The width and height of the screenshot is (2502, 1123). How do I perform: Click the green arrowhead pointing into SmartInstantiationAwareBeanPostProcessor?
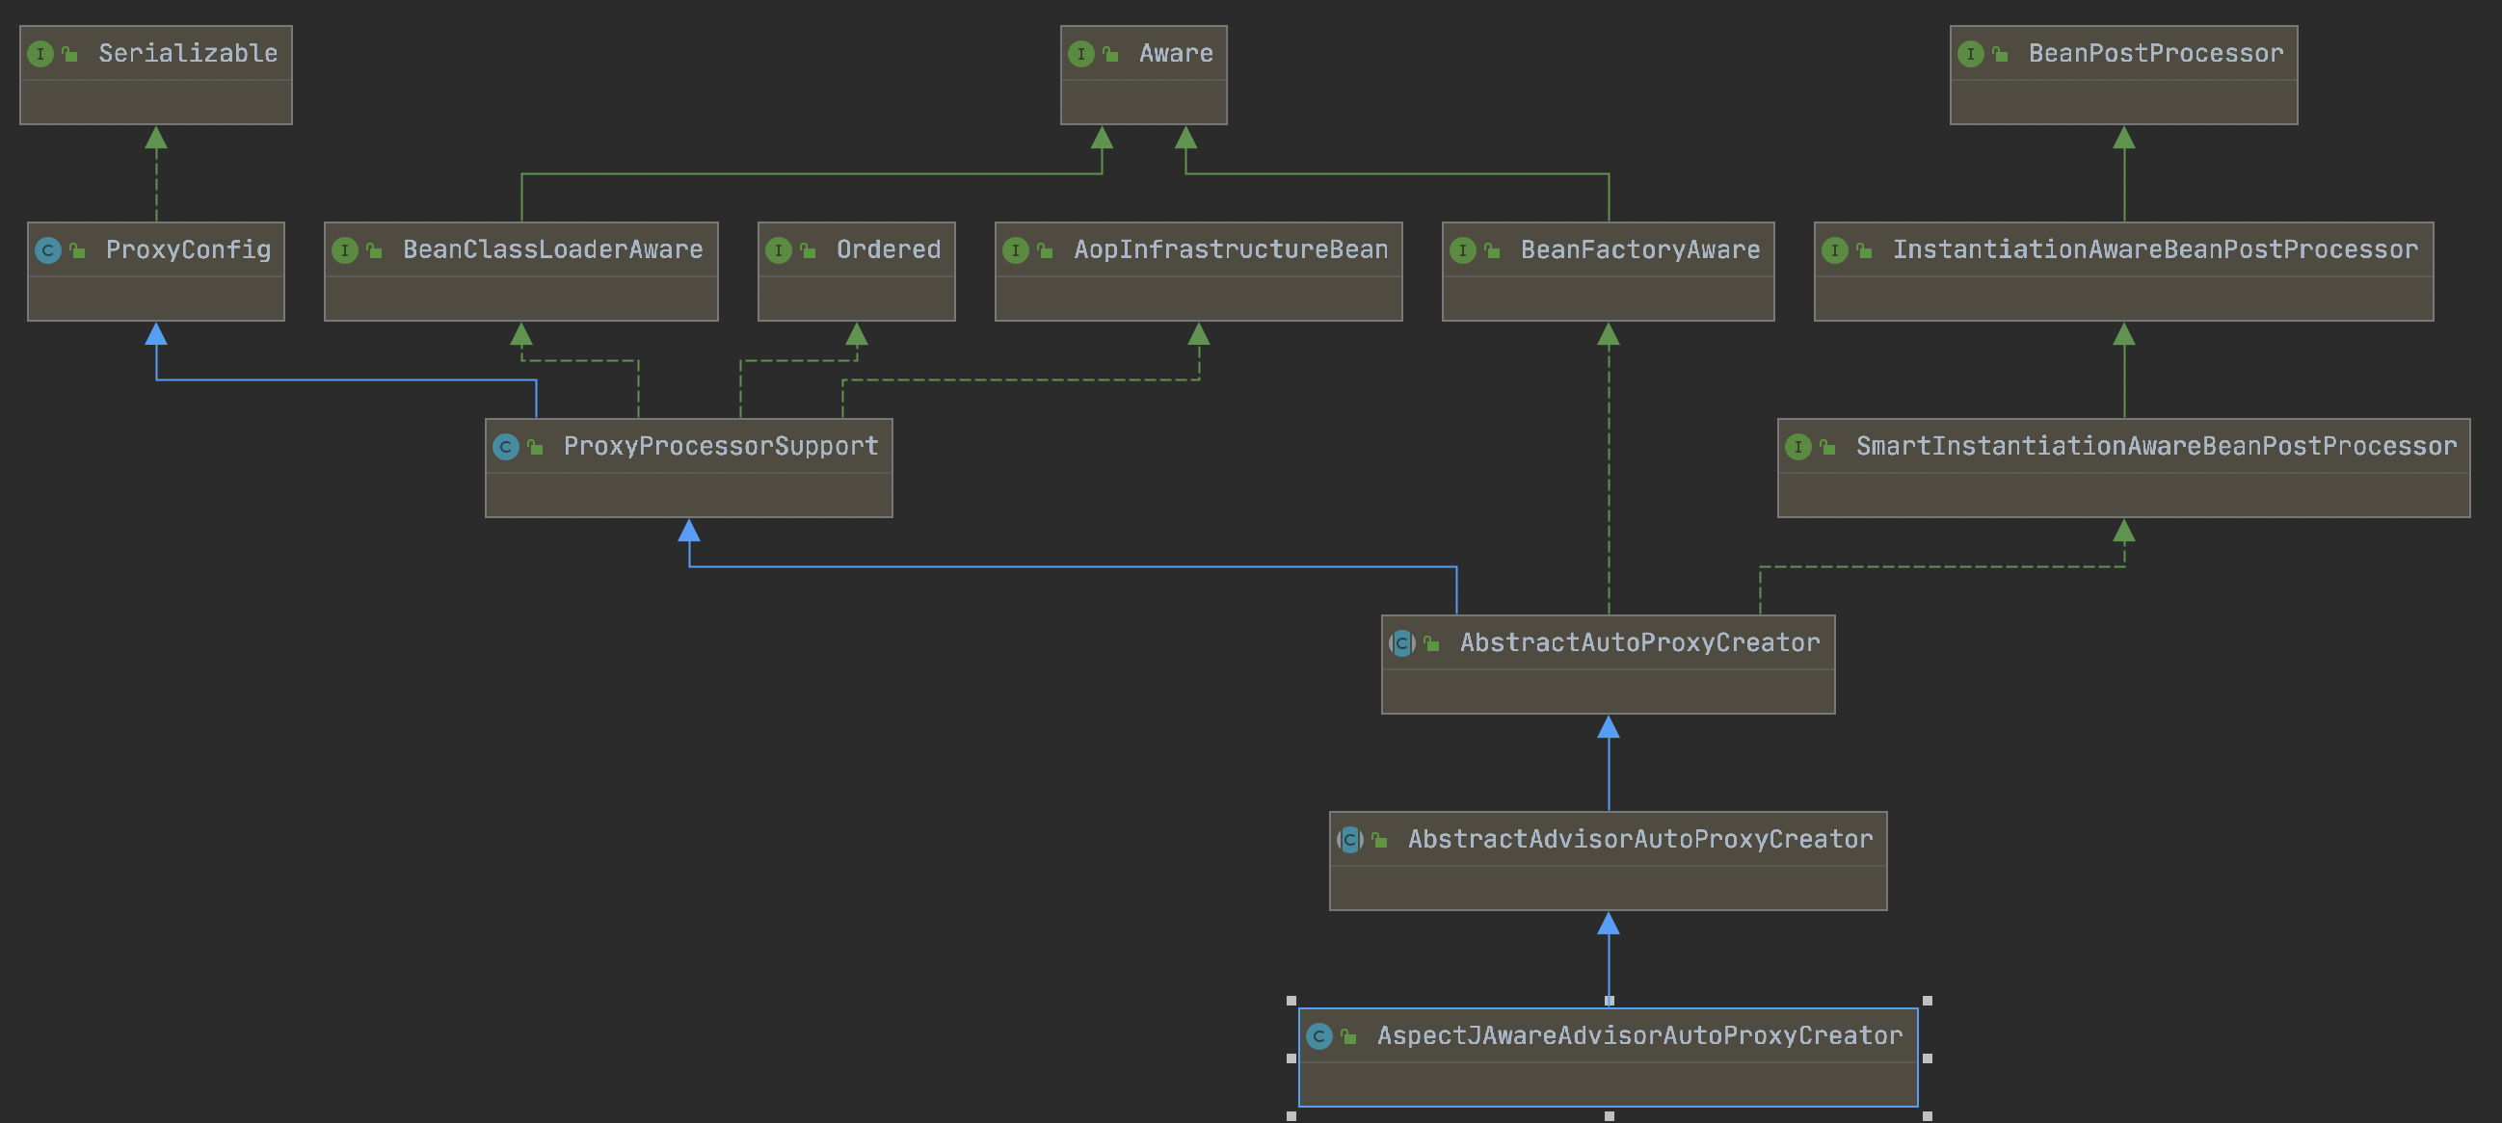(x=2124, y=530)
